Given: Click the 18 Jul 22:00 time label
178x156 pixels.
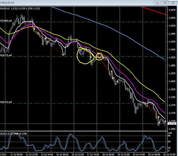Looking at the screenshot, I should (x=124, y=155).
